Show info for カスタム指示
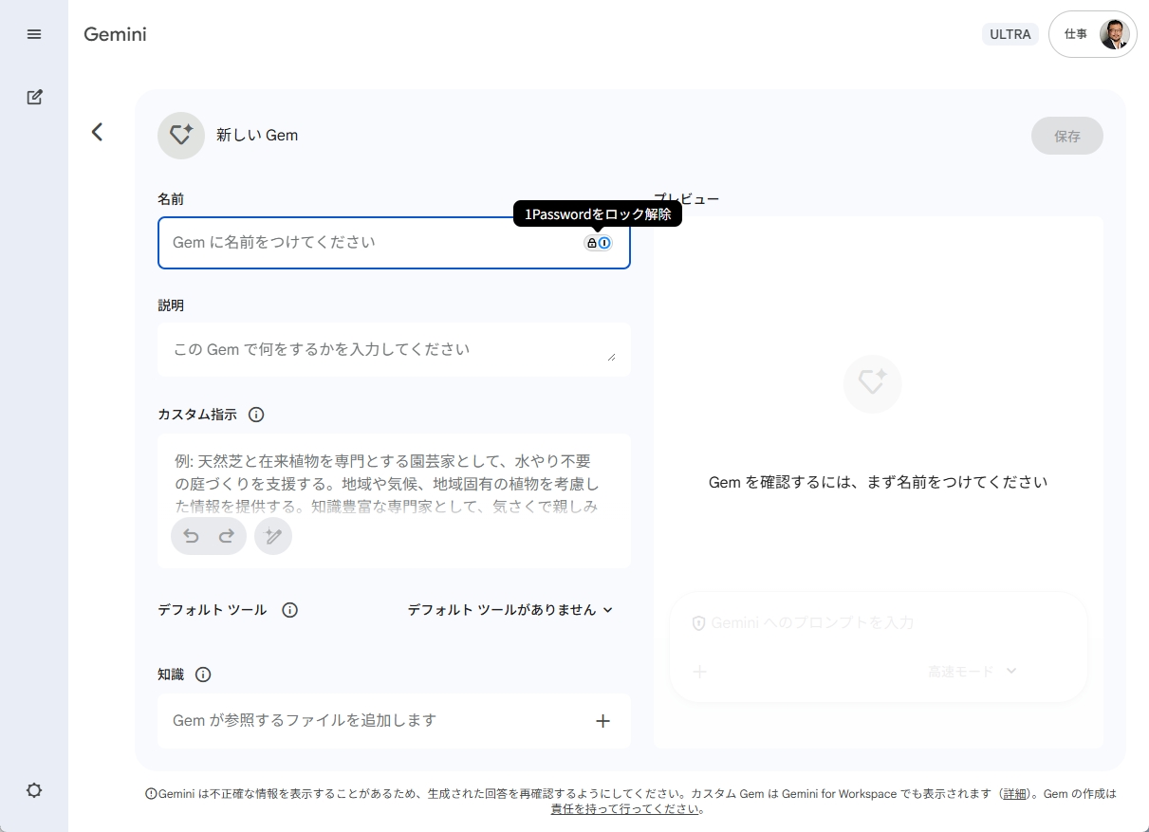This screenshot has height=832, width=1149. pos(256,415)
